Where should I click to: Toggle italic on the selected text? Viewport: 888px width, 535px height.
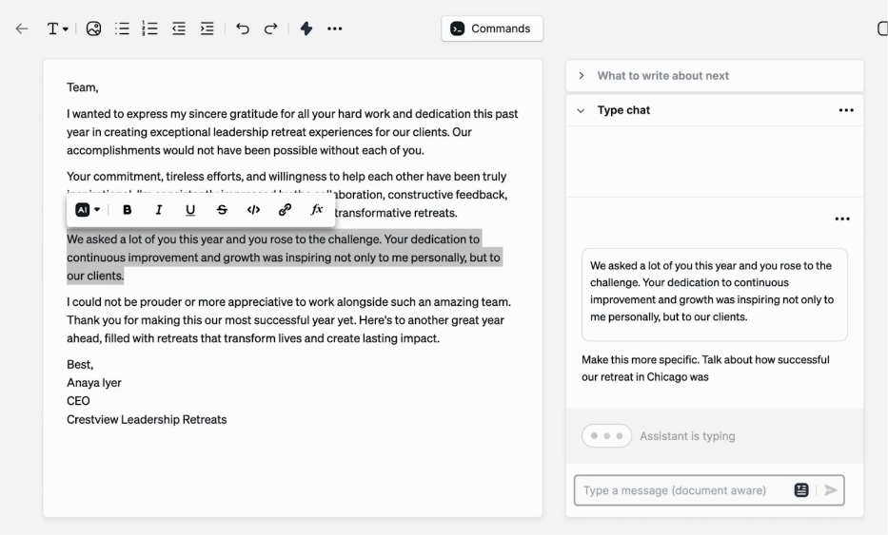click(159, 210)
